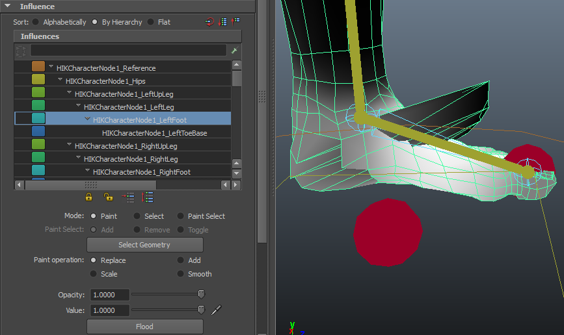Click the unlock influence weights open padlock icon
Viewport: 564px width, 335px height.
[x=109, y=197]
